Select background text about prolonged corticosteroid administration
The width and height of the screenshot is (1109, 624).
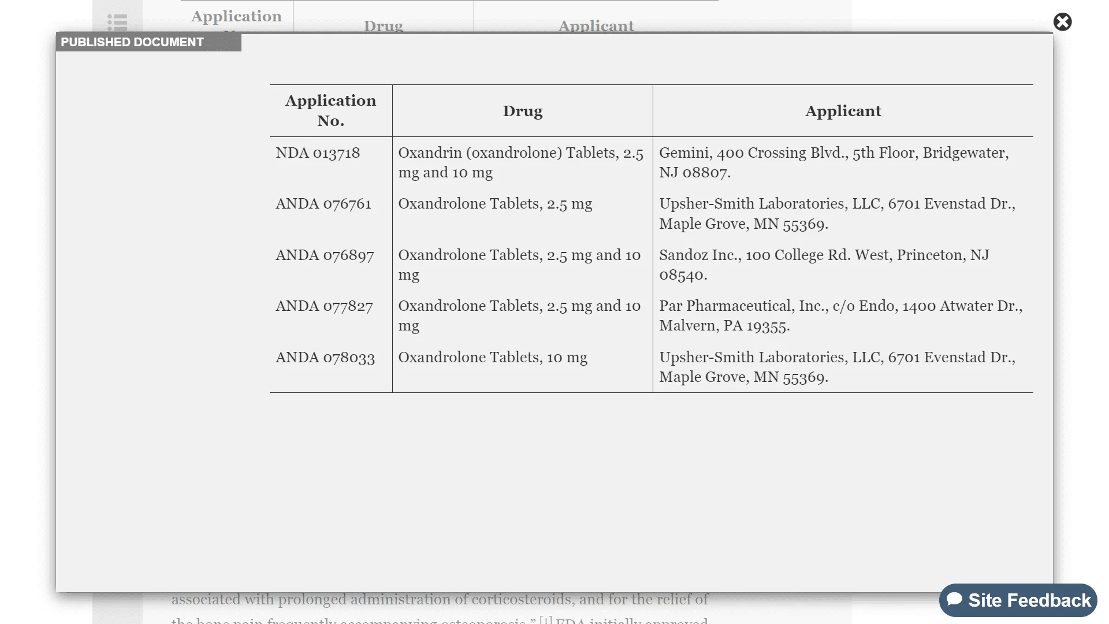point(440,600)
